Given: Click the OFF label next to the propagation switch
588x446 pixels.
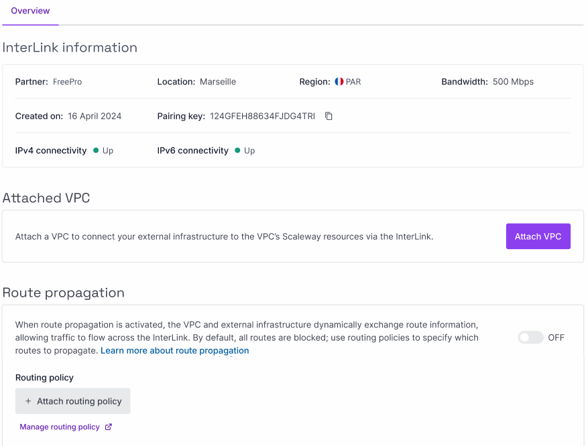Looking at the screenshot, I should tap(557, 338).
